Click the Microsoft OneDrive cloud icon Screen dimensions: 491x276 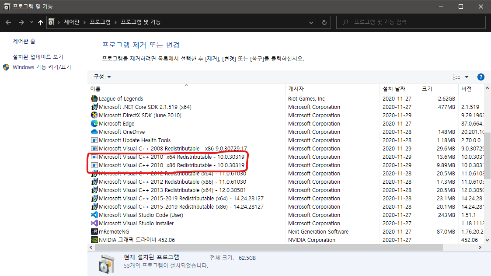[x=94, y=132]
